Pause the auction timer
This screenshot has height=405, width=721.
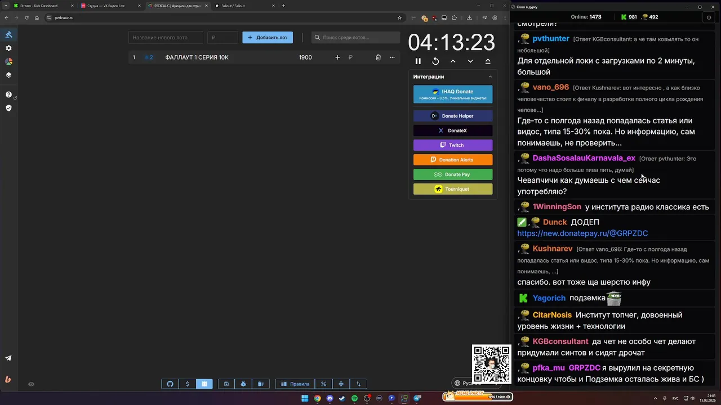point(418,61)
